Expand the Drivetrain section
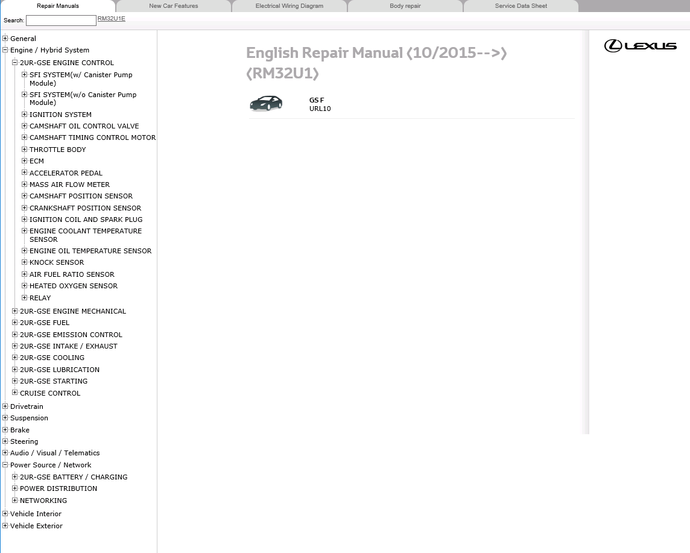The width and height of the screenshot is (690, 553). [x=5, y=406]
